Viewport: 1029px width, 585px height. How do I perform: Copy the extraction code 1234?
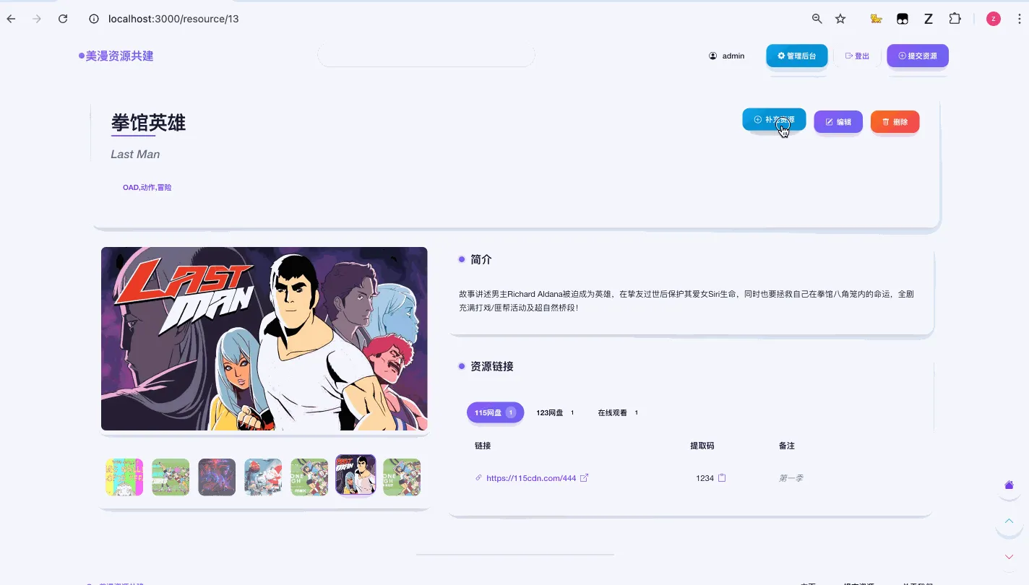[721, 477]
